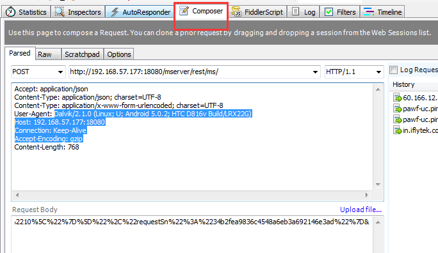Open the Statistics tab
Image resolution: width=438 pixels, height=253 pixels.
[26, 12]
